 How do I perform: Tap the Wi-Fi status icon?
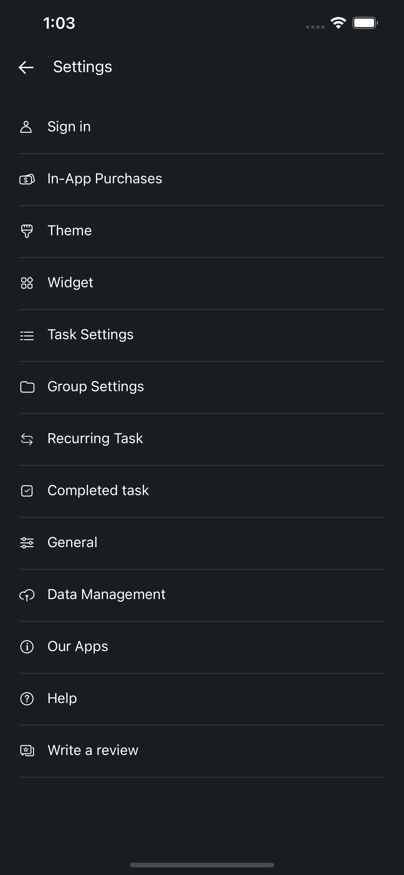click(338, 23)
